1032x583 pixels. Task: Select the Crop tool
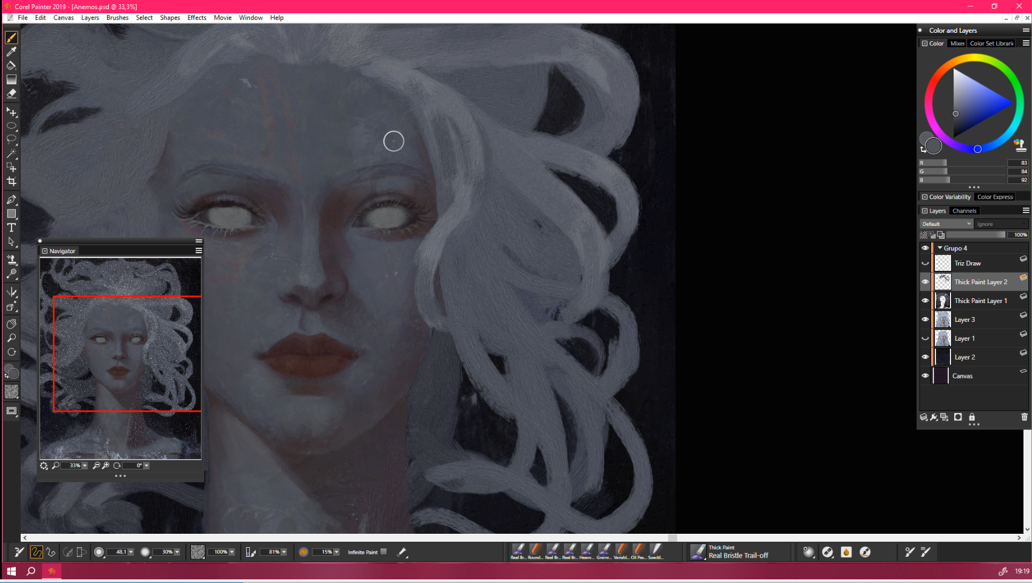12,181
